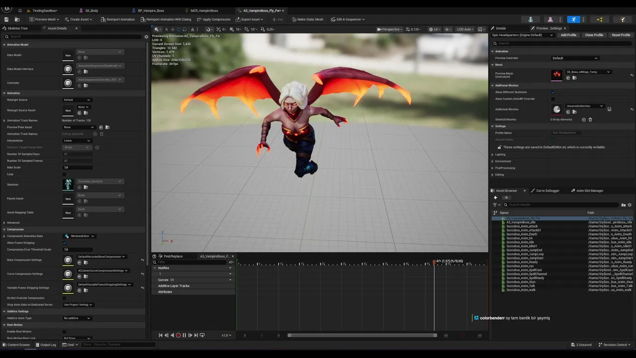Viewport: 636px width, 358px height.
Task: Enable Do Not Override Compression
Action: coord(64,298)
